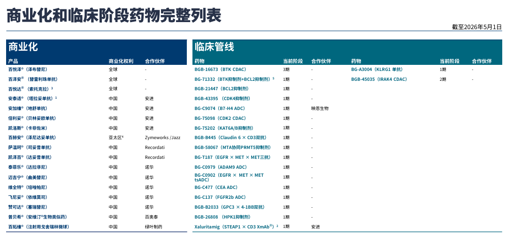Viewport: 506px width, 235px height.
Task: Select the 维全特 (培唑帕尼) product
Action: [27, 187]
